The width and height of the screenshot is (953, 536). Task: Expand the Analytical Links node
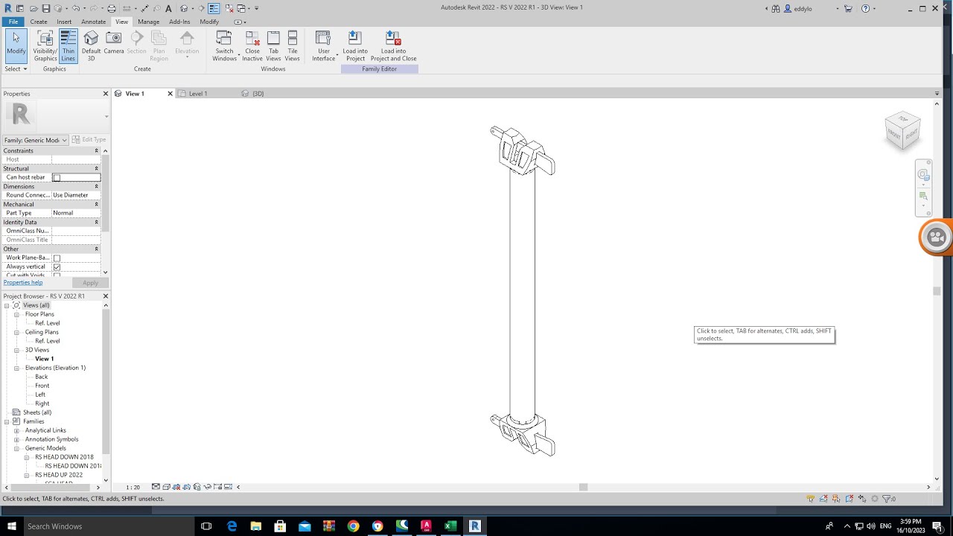16,430
